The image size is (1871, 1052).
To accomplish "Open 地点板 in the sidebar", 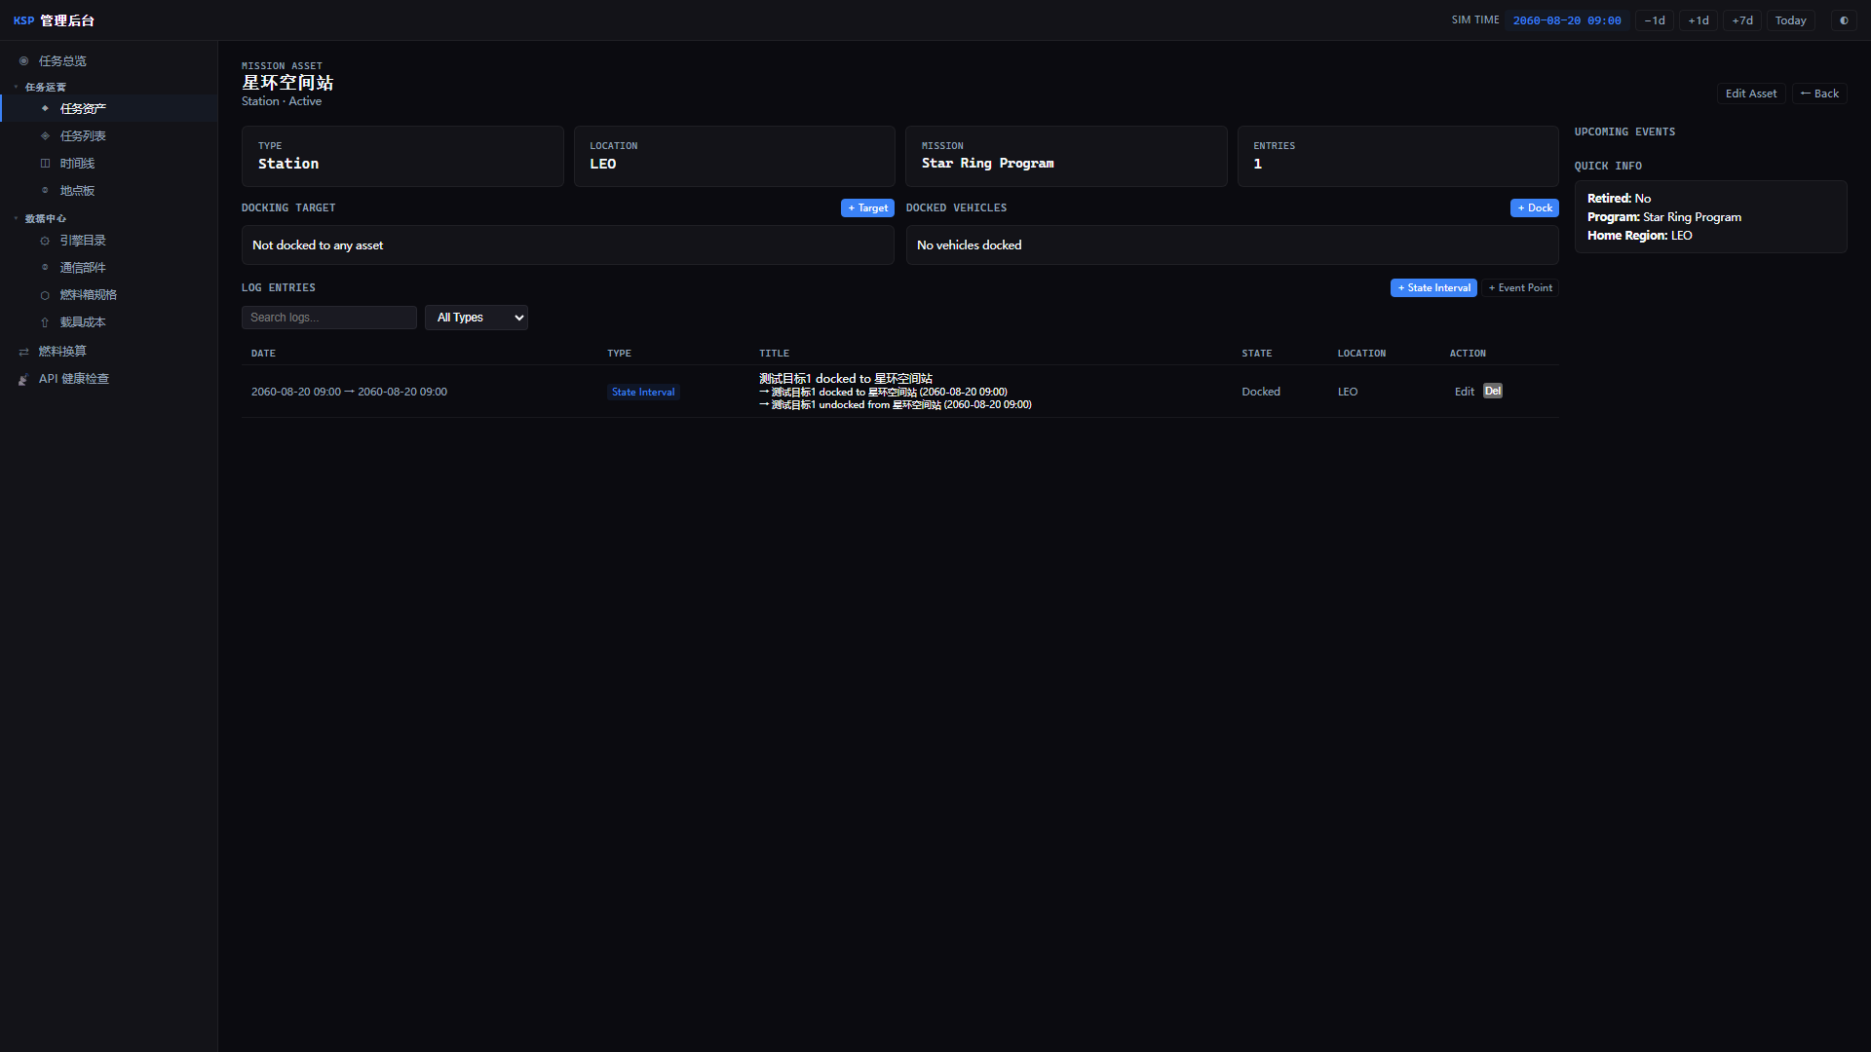I will click(108, 190).
